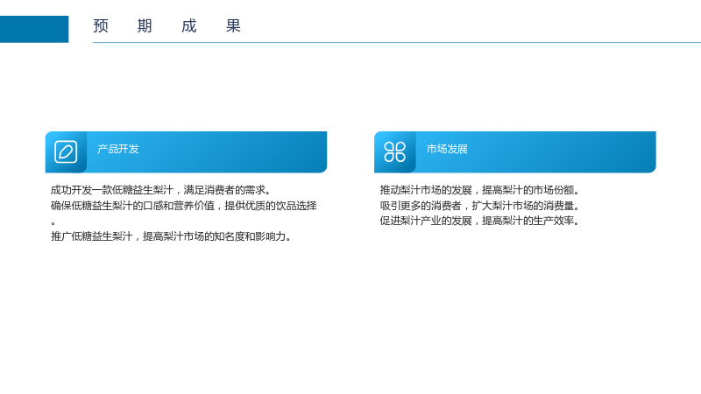This screenshot has height=394, width=701.
Task: Click the line 确保低糖益生梨汁的口感和营养价值
Action: [183, 206]
